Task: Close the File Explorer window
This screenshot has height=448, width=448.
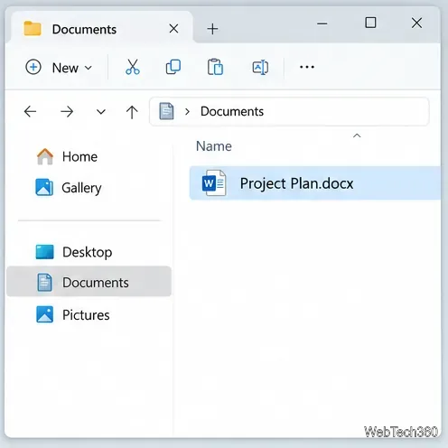Action: point(416,23)
